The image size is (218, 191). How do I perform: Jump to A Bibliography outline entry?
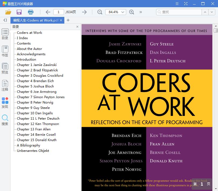(x=29, y=145)
